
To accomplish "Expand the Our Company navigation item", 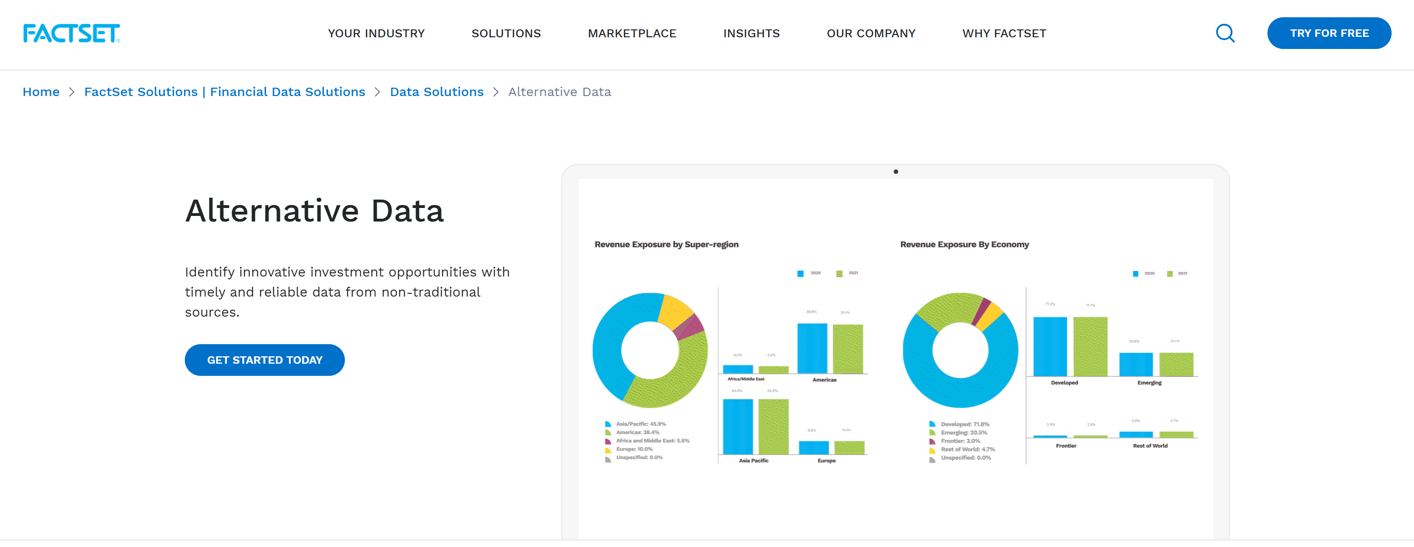I will 871,34.
